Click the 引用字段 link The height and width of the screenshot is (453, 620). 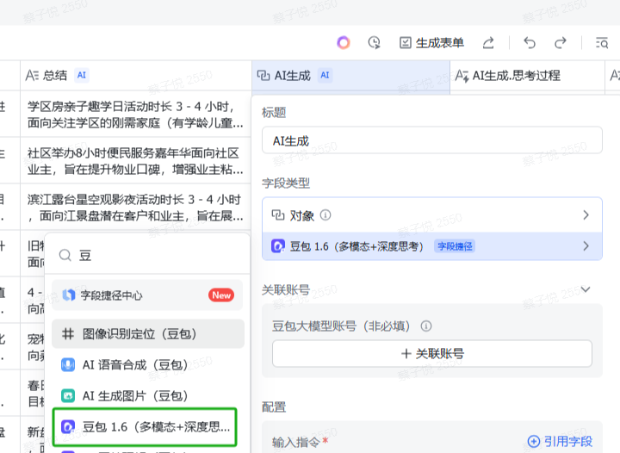tap(560, 441)
